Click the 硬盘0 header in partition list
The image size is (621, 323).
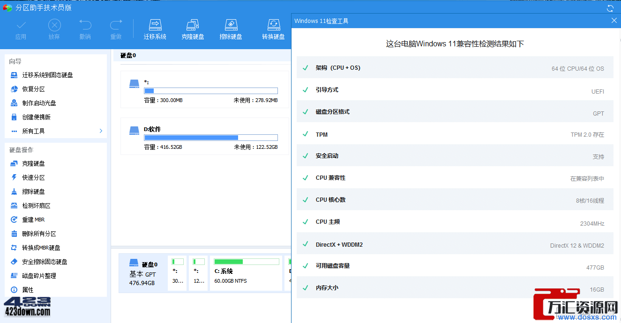(x=128, y=55)
